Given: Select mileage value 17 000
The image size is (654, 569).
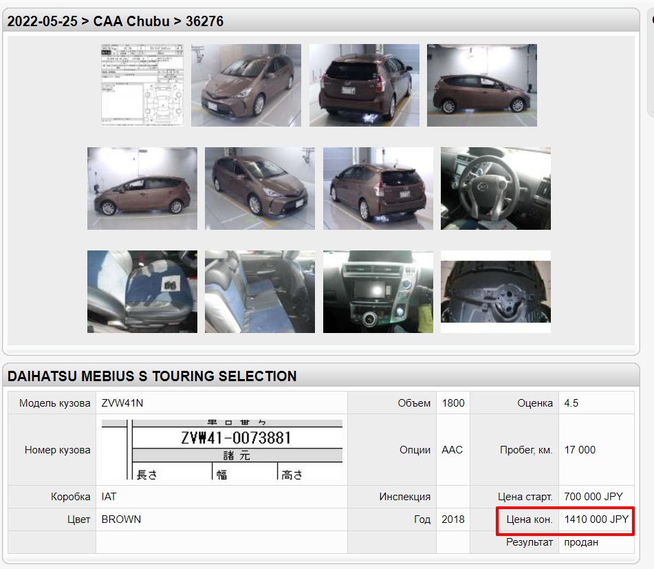Looking at the screenshot, I should [x=580, y=450].
